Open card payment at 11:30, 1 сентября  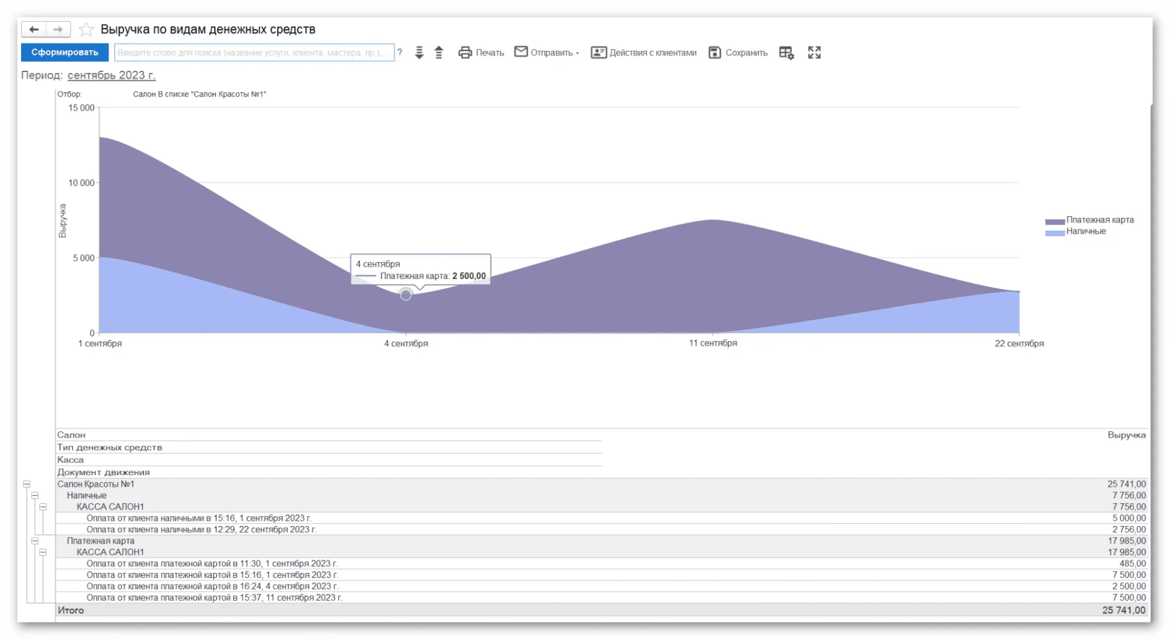(x=602, y=563)
